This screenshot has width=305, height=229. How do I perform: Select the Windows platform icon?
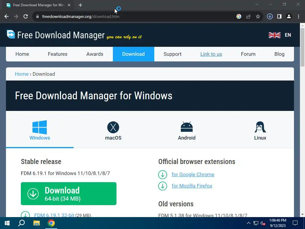40,127
